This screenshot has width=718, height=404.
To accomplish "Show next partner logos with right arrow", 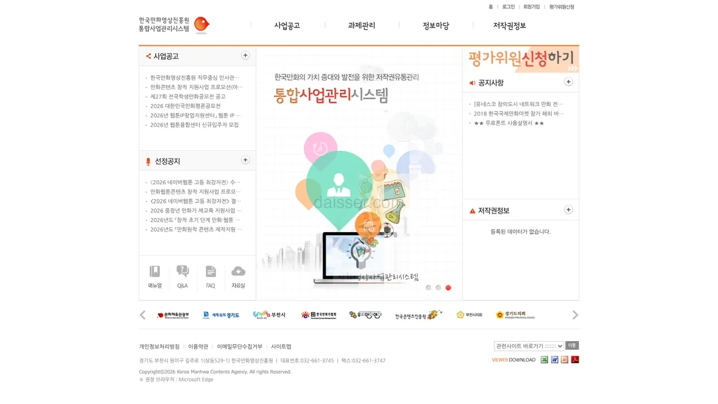I will [575, 315].
